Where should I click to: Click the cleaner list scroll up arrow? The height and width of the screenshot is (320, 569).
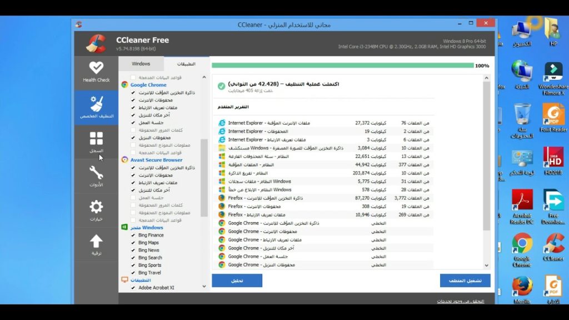(204, 77)
